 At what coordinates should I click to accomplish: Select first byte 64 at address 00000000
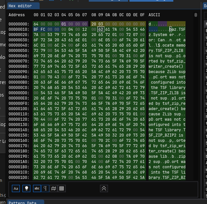(x=36, y=24)
